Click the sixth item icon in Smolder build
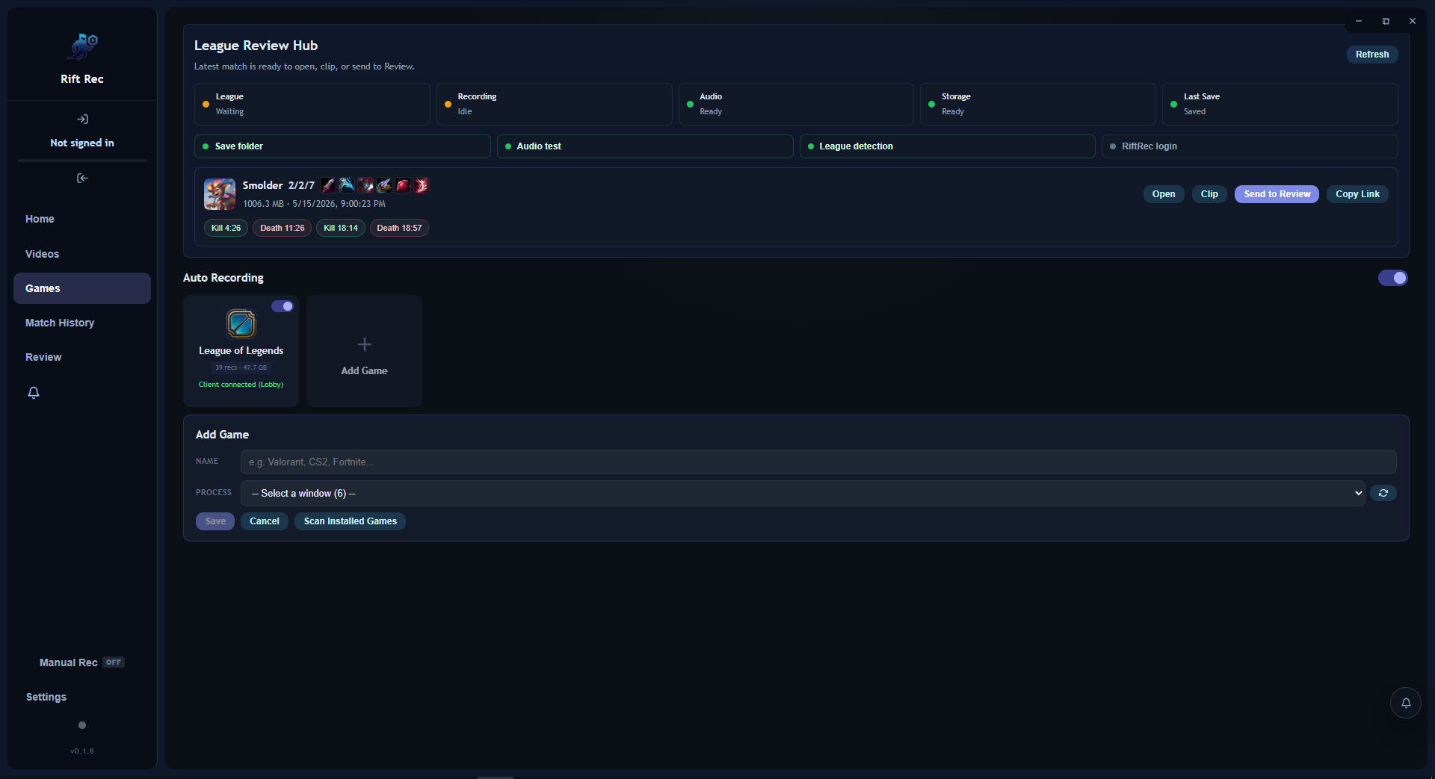This screenshot has height=779, width=1435. [422, 185]
